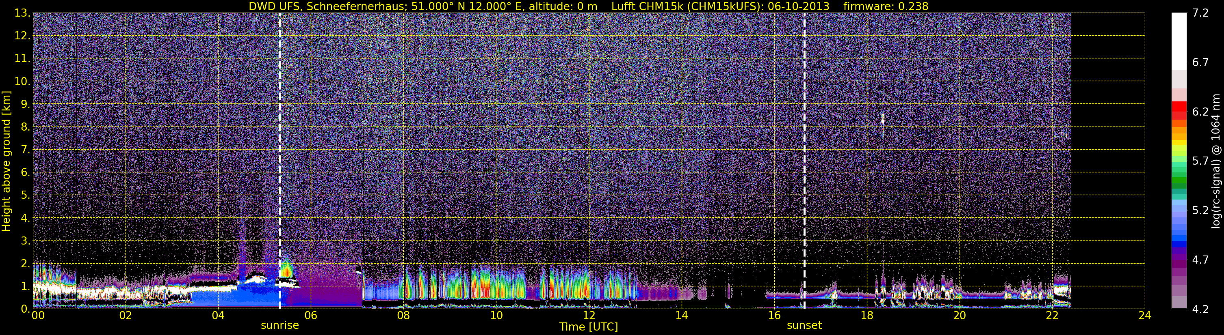Screen dimensions: 1224x335
Task: Pick the white segment of the colorbar
Action: tap(1179, 41)
